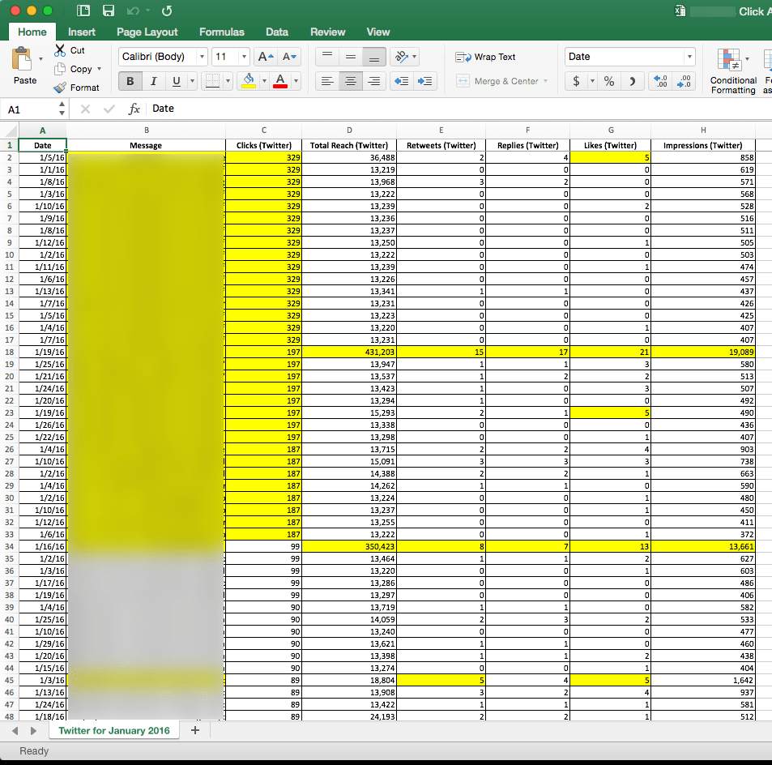Toggle Italic formatting
772x765 pixels.
point(154,81)
